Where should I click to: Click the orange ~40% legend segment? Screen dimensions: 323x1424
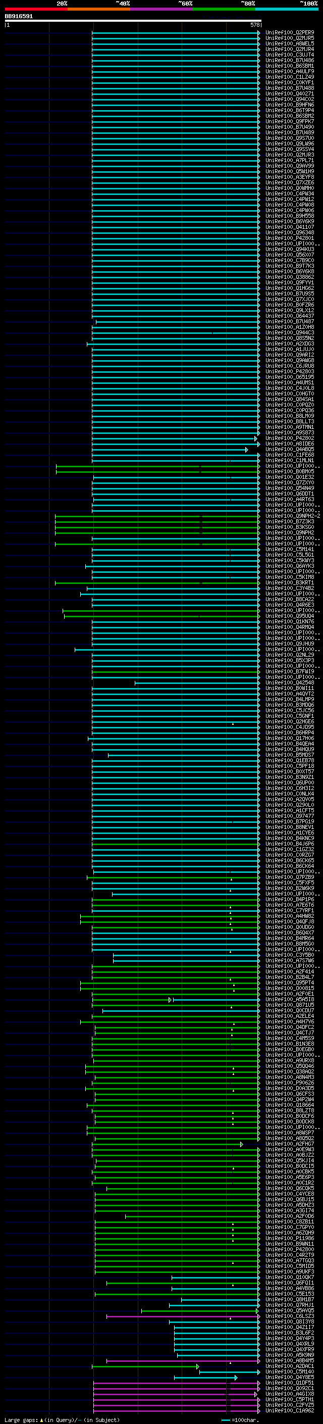[x=99, y=10]
